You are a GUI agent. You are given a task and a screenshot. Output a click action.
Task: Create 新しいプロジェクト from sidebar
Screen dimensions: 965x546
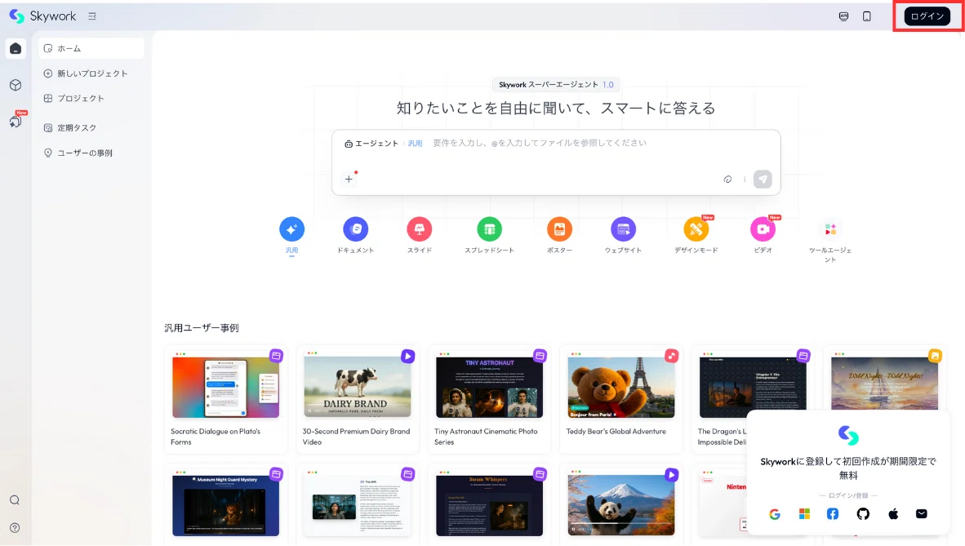click(x=91, y=73)
